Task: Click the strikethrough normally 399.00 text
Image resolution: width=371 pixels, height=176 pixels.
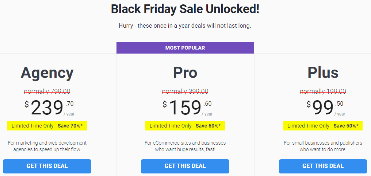Action: click(185, 91)
